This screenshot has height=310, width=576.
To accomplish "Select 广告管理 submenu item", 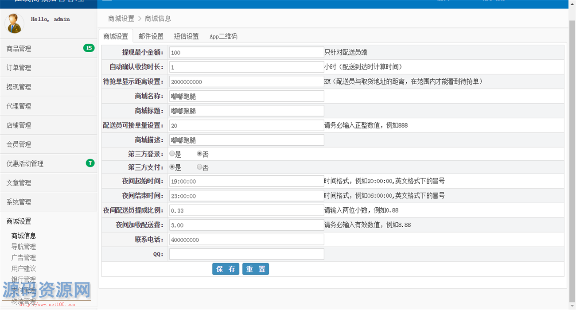I will [24, 258].
